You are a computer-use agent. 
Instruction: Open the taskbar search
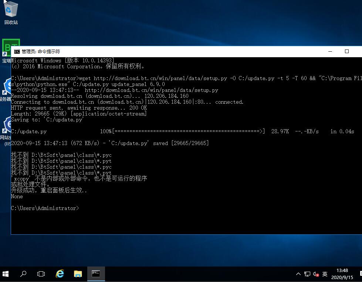[x=23, y=274]
